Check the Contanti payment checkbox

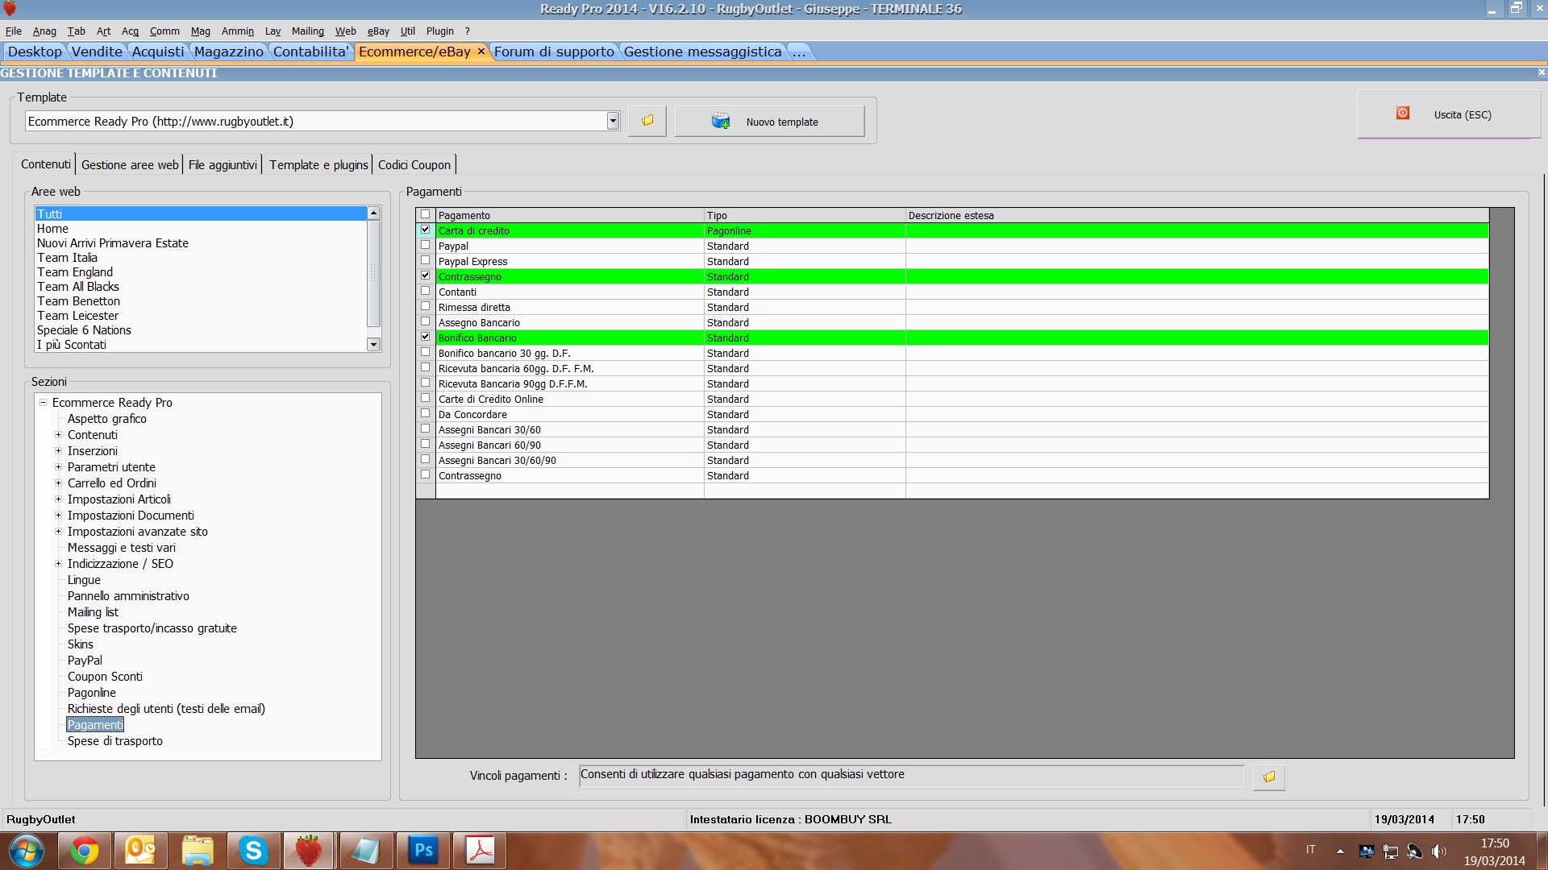(426, 291)
